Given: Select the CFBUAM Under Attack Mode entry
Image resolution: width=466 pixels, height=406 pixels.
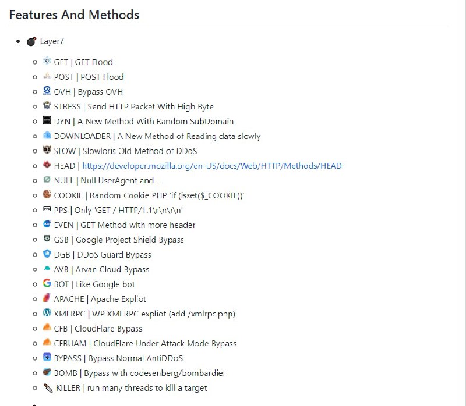Looking at the screenshot, I should [146, 343].
